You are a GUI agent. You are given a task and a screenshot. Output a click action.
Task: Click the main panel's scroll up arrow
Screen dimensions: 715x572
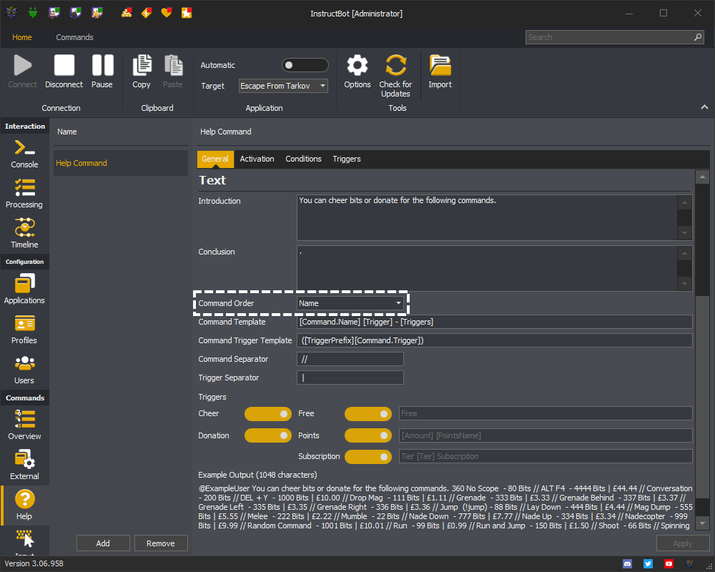702,177
